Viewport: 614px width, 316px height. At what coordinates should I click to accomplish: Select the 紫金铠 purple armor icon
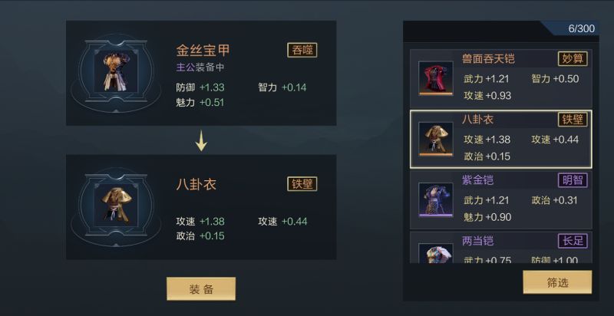[435, 200]
